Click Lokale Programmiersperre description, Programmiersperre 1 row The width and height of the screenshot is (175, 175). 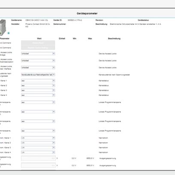point(110,102)
